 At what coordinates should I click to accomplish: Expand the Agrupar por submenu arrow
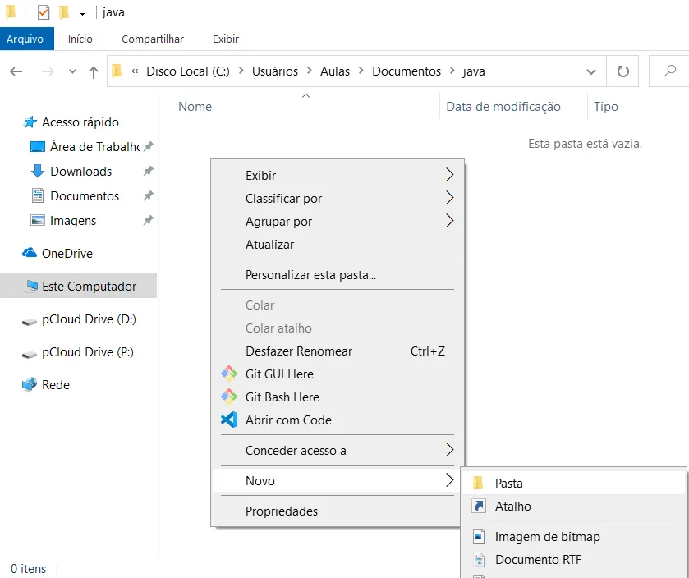(449, 221)
